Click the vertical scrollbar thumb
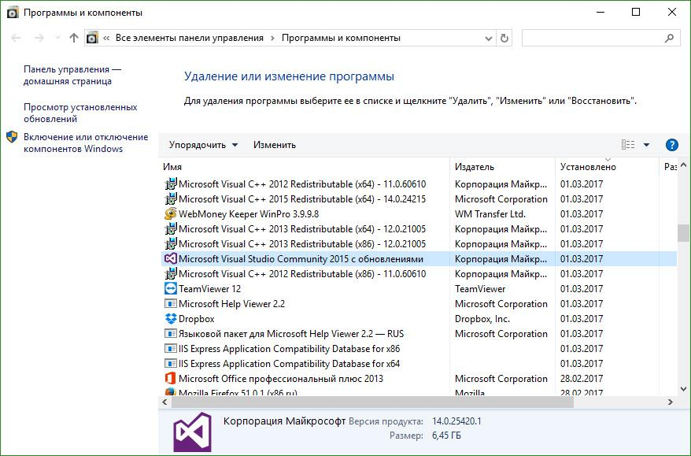The height and width of the screenshot is (456, 691). (x=683, y=233)
